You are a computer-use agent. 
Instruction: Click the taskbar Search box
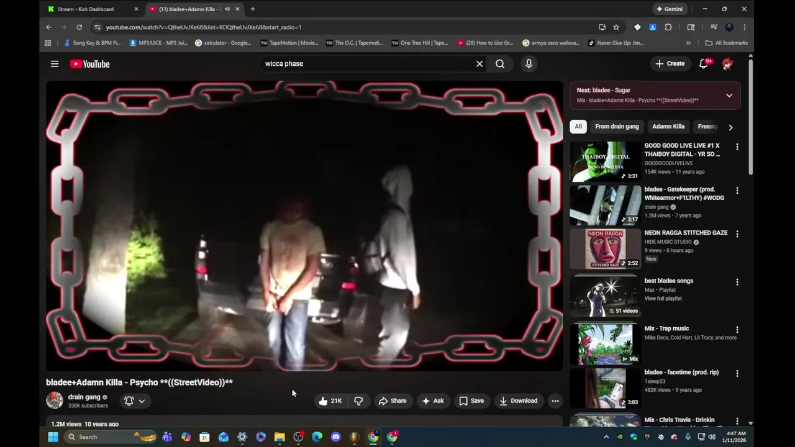(x=110, y=437)
